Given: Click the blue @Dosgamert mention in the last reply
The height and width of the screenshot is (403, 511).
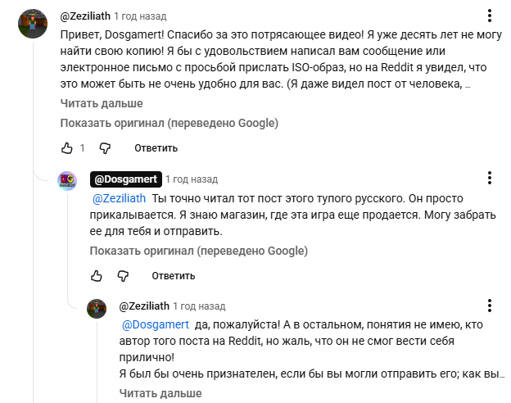Looking at the screenshot, I should pyautogui.click(x=156, y=324).
